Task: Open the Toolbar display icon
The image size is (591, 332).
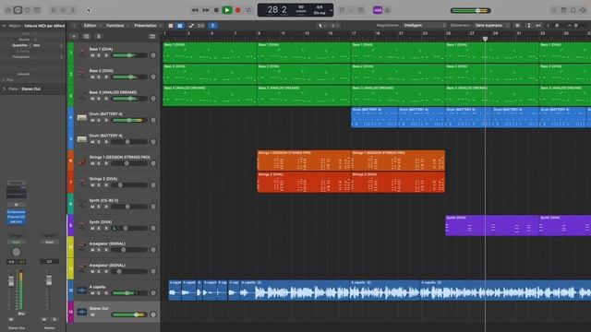Action: 37,10
